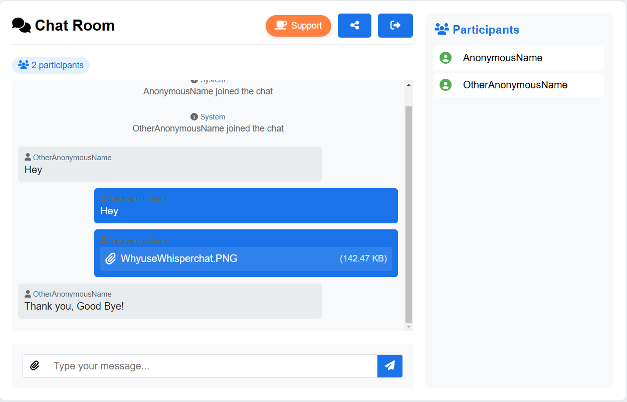
Task: Click the chat scrollbar down arrow
Action: [408, 326]
